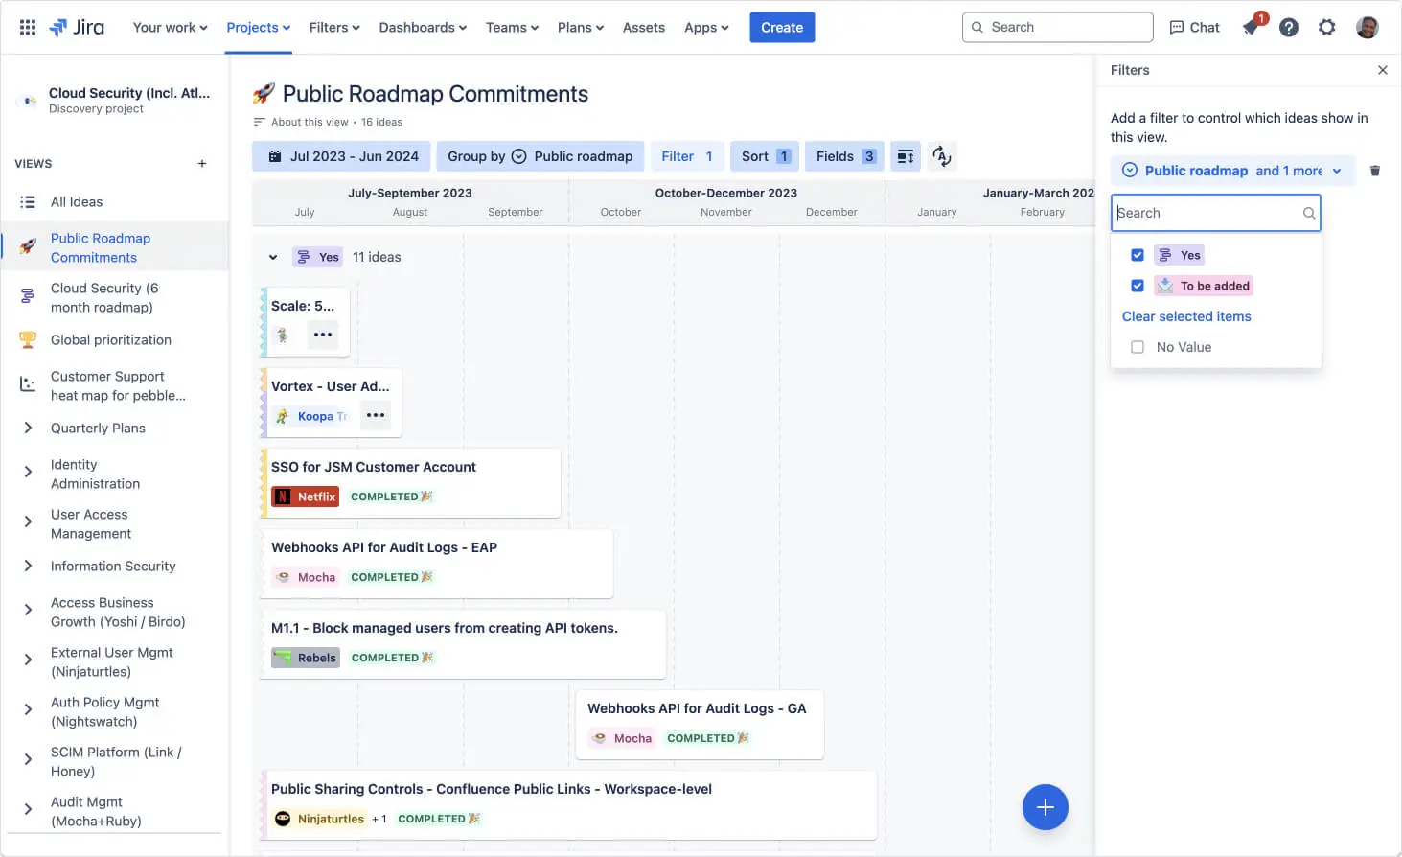Click Clear selected items link
Screen dimensions: 1402x857
coord(1186,316)
